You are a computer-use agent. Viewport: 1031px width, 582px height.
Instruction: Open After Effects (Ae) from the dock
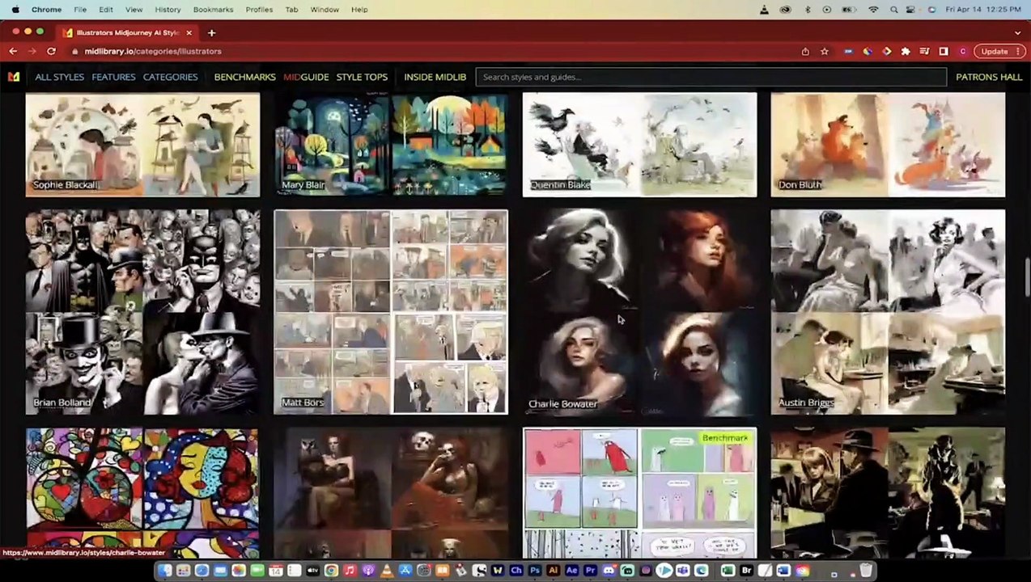point(571,571)
